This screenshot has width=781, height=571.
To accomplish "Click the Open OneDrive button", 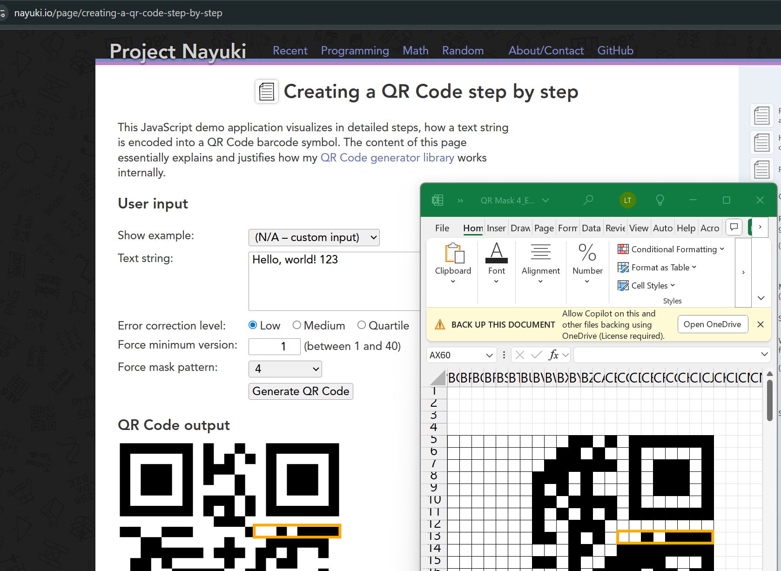I will tap(713, 324).
